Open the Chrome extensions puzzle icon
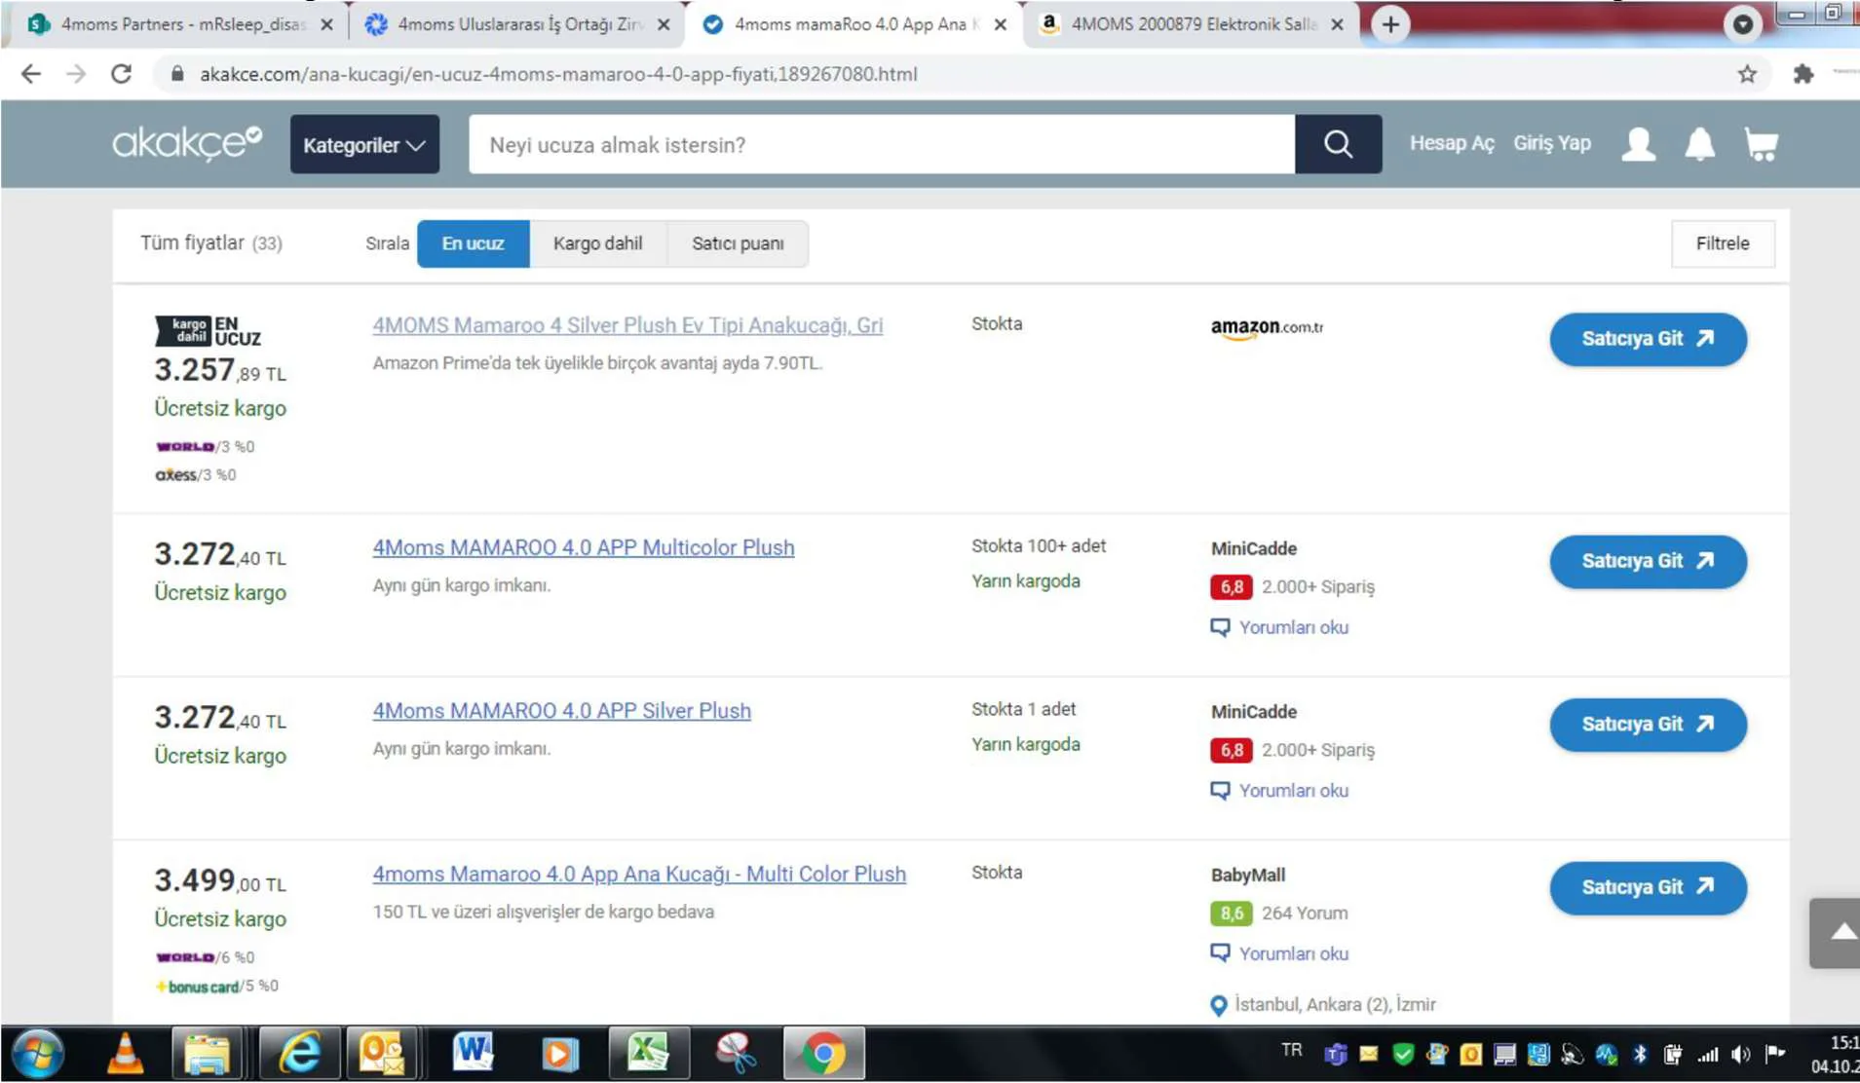The width and height of the screenshot is (1860, 1083). tap(1803, 74)
